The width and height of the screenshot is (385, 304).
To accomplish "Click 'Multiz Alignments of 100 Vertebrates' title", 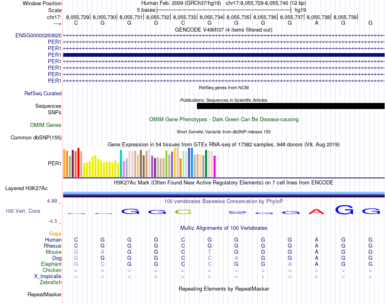I will (x=224, y=228).
